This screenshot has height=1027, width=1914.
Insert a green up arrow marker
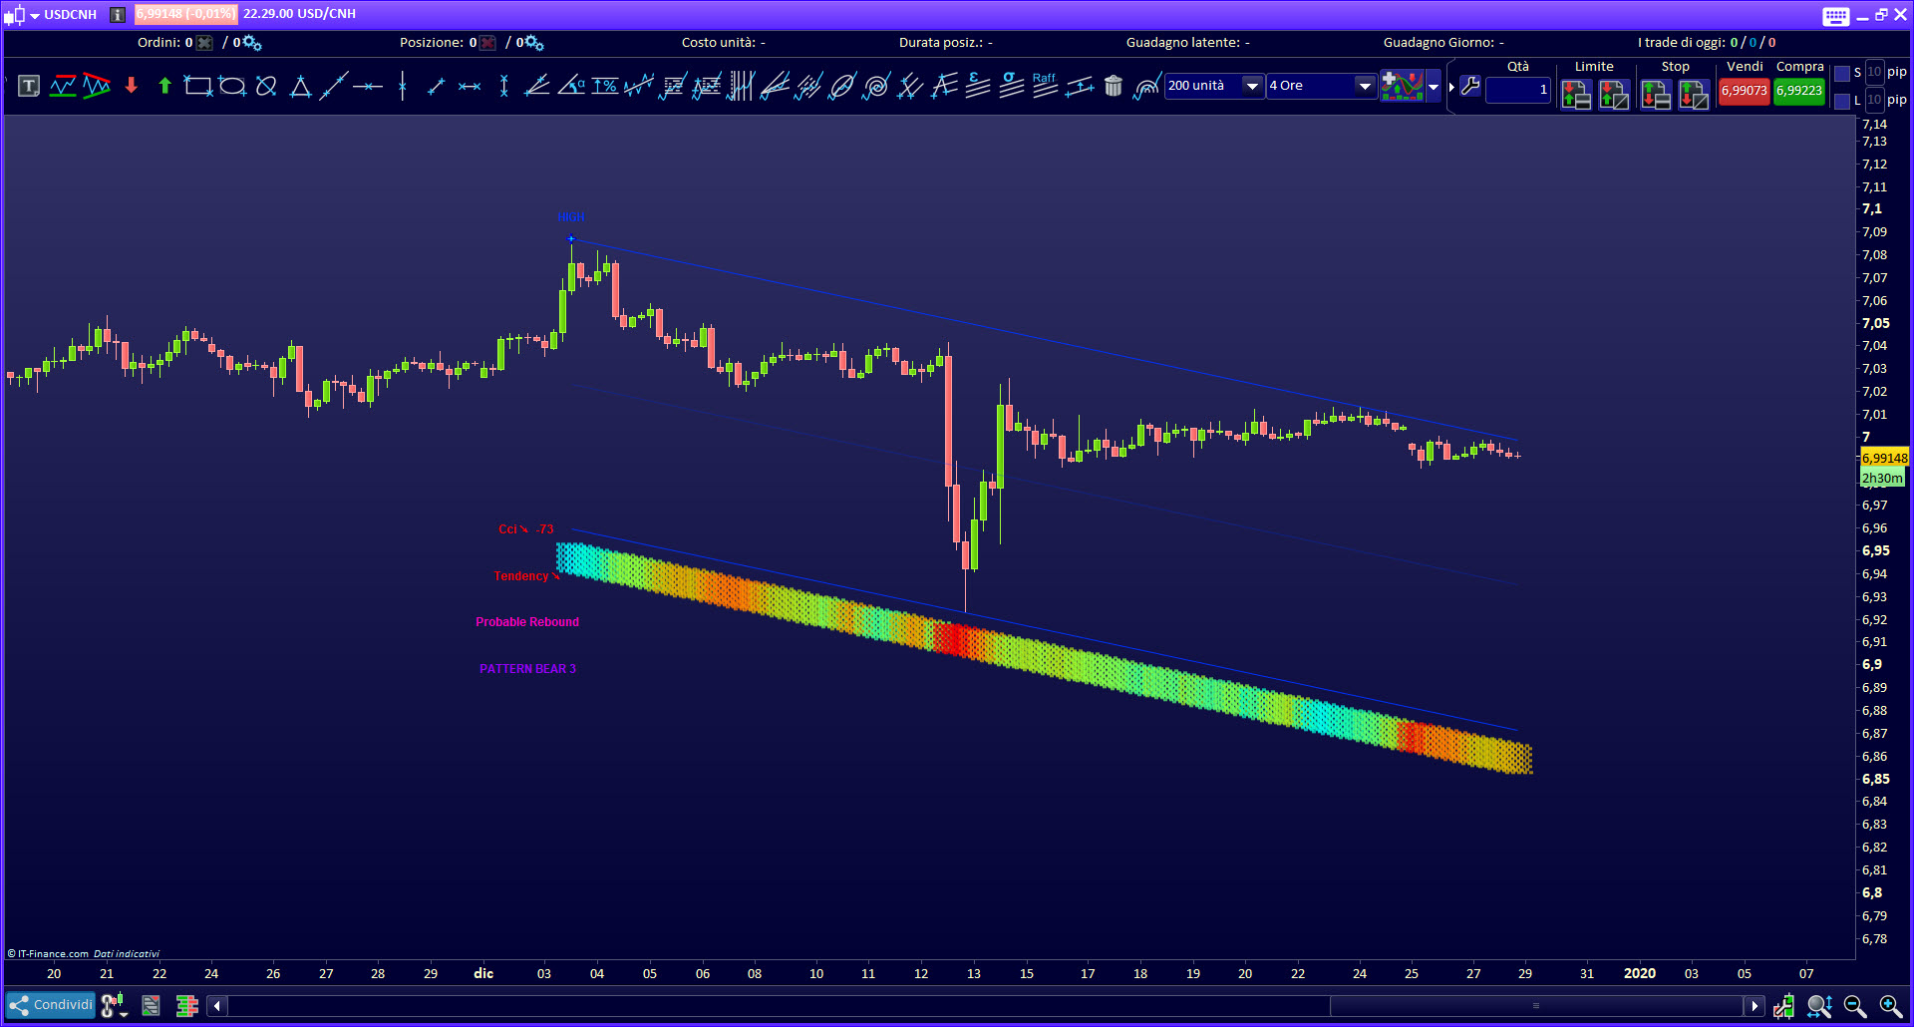pyautogui.click(x=164, y=87)
